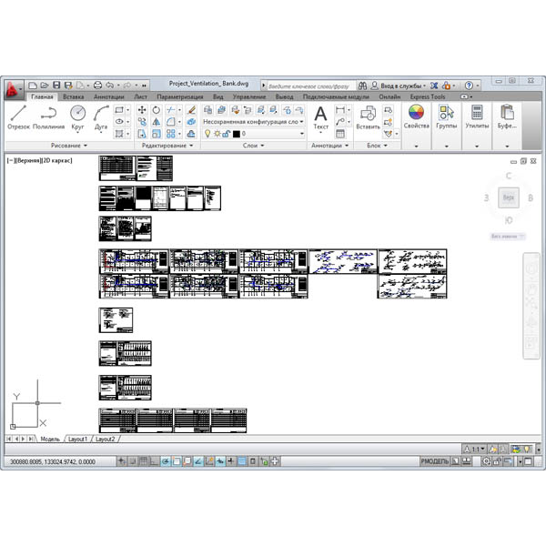Click the Вход в службы sign-in button
The height and width of the screenshot is (546, 546).
pyautogui.click(x=399, y=86)
